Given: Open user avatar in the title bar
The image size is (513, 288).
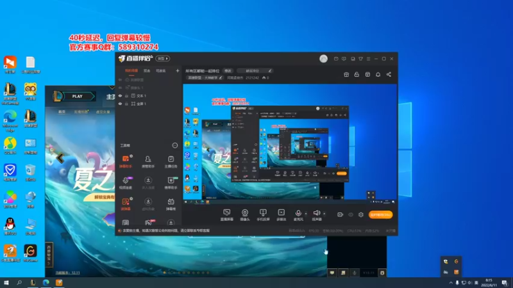Looking at the screenshot, I should [323, 58].
